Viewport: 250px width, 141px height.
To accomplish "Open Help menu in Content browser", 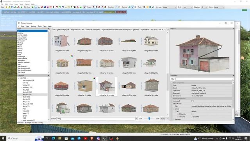I will [x=50, y=26].
